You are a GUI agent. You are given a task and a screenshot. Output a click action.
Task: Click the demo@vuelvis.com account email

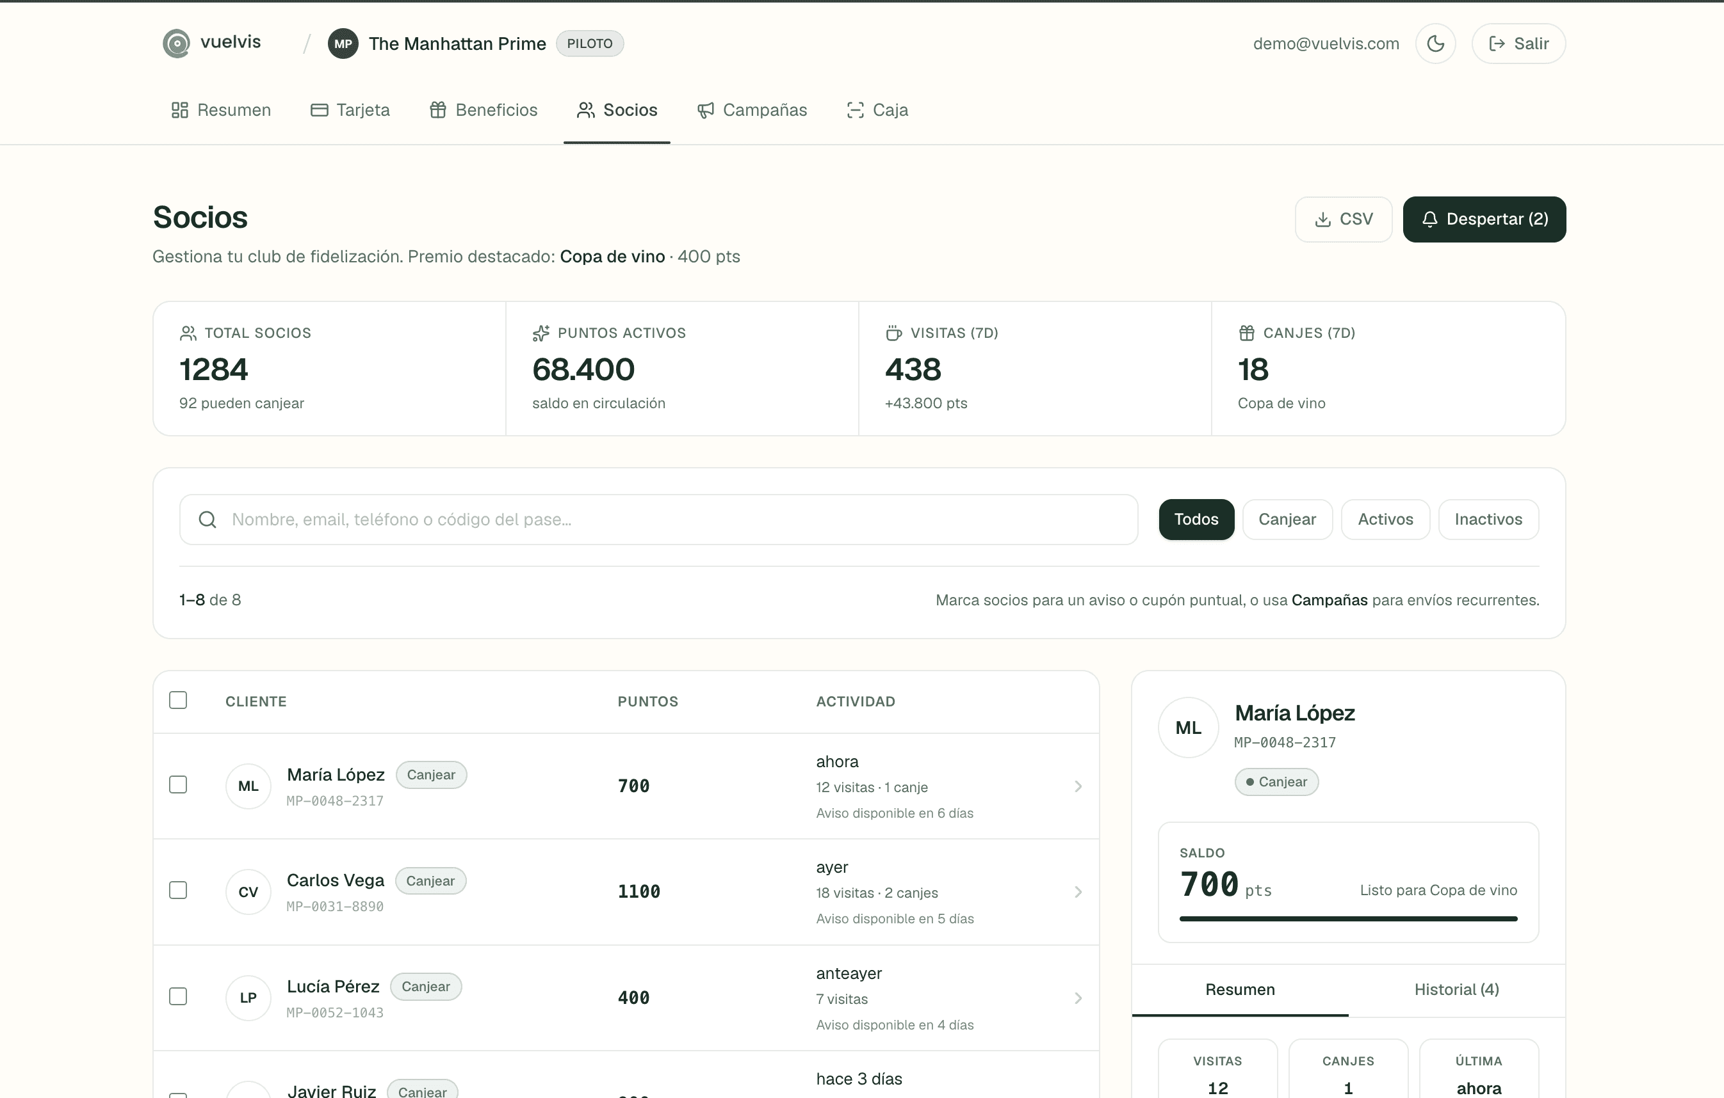(x=1326, y=44)
